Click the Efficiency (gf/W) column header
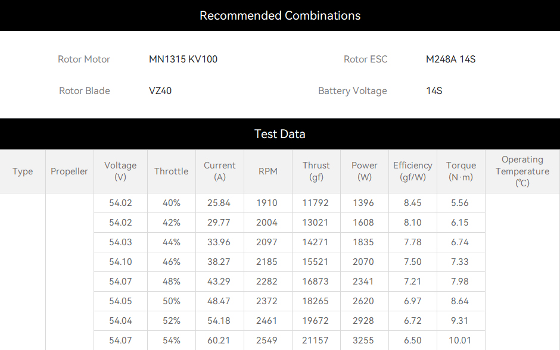The height and width of the screenshot is (350, 560). [x=413, y=171]
